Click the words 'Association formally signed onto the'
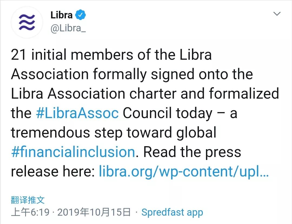 pos(132,74)
